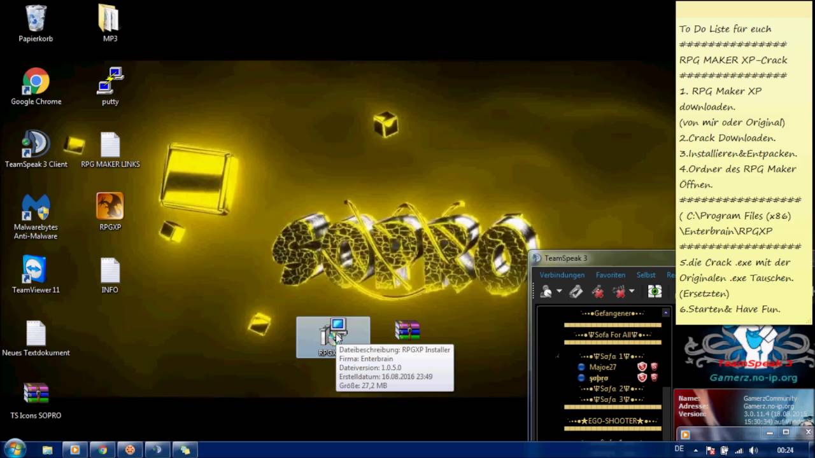Image resolution: width=815 pixels, height=458 pixels.
Task: Collapse the Sofa 1 channel expander
Action: point(558,356)
